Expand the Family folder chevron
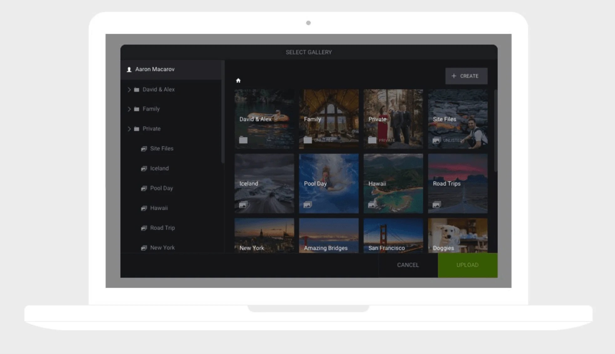 (129, 109)
